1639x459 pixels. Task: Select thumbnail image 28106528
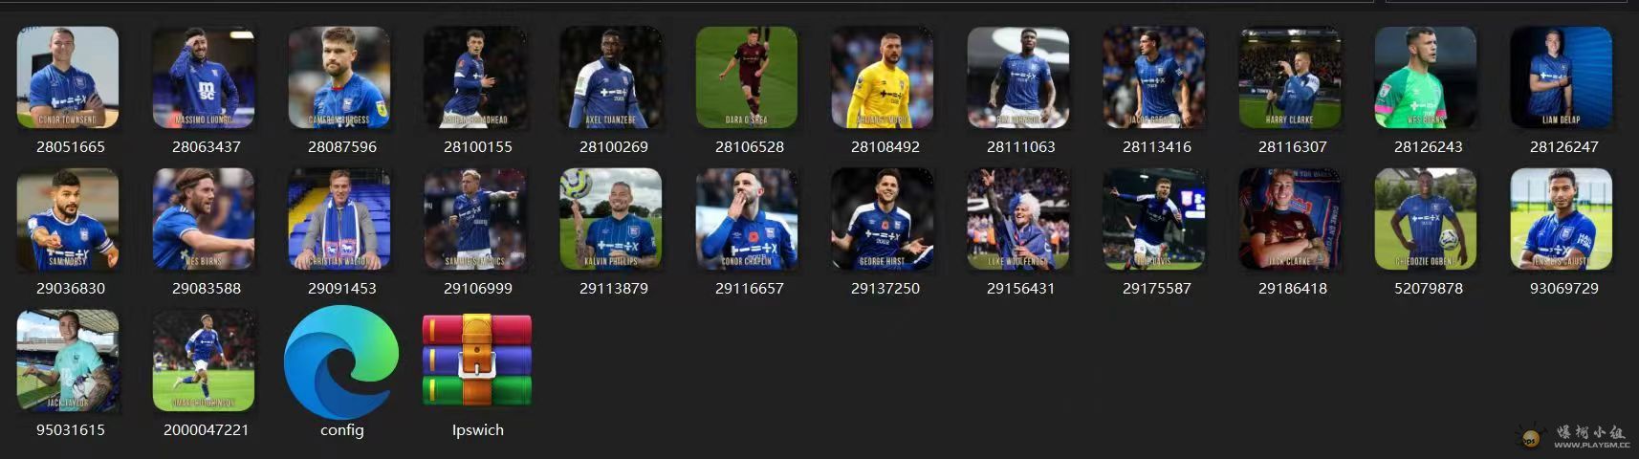click(747, 77)
